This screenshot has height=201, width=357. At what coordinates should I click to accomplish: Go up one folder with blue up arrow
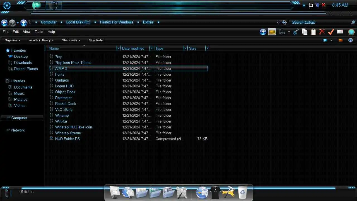coord(24,23)
